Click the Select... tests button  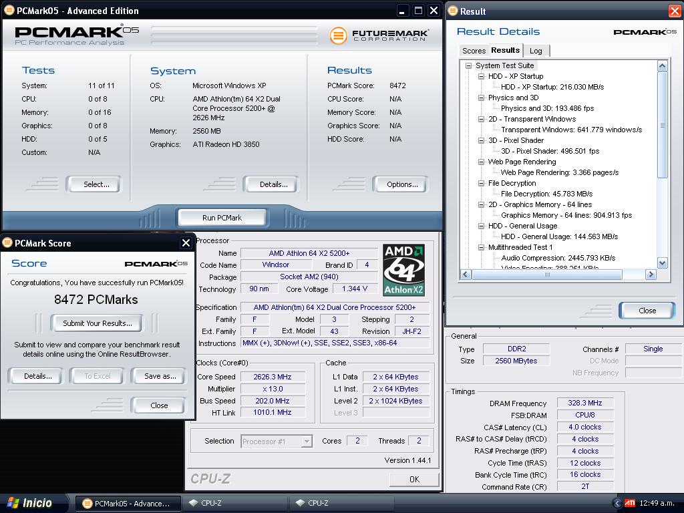pos(94,184)
